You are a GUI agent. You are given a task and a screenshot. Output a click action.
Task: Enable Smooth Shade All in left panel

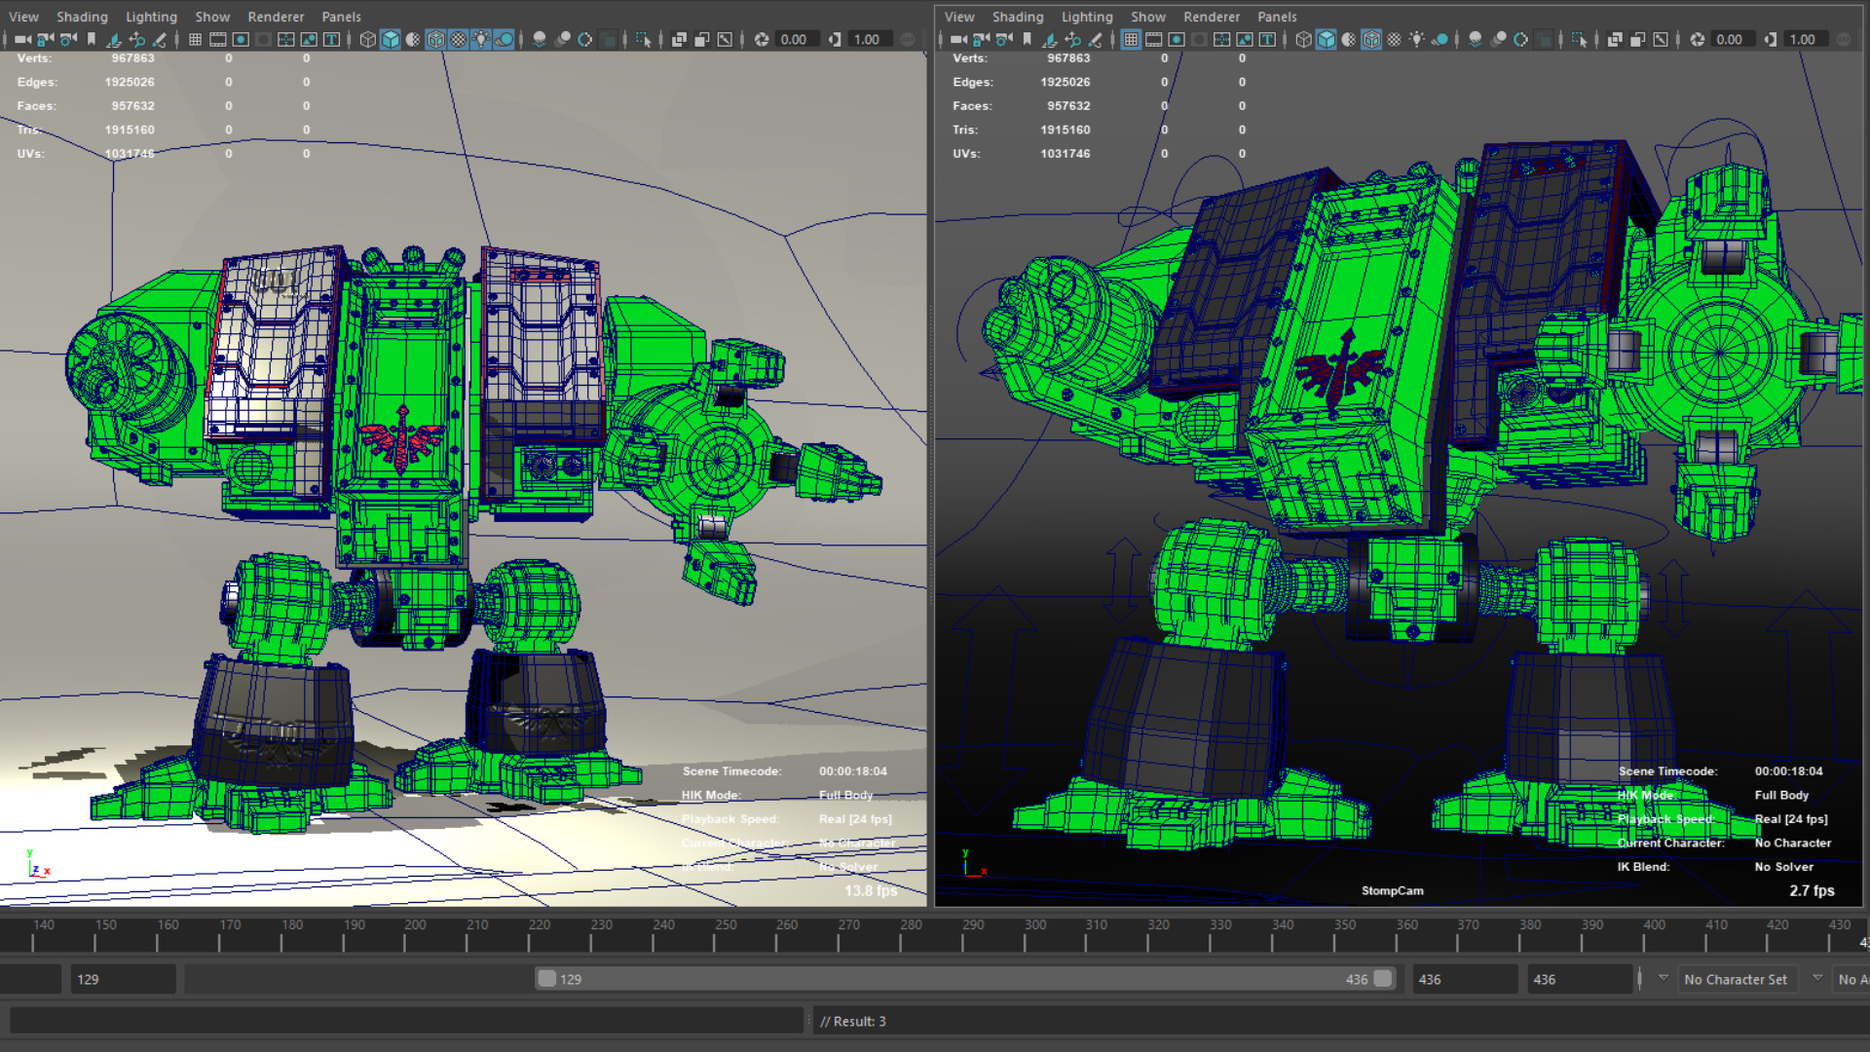tap(391, 39)
